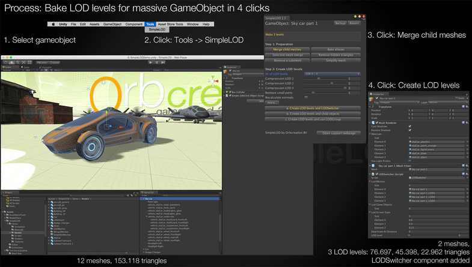Toggle the Static checkbox in right Inspector
The image size is (472, 267).
click(x=457, y=98)
